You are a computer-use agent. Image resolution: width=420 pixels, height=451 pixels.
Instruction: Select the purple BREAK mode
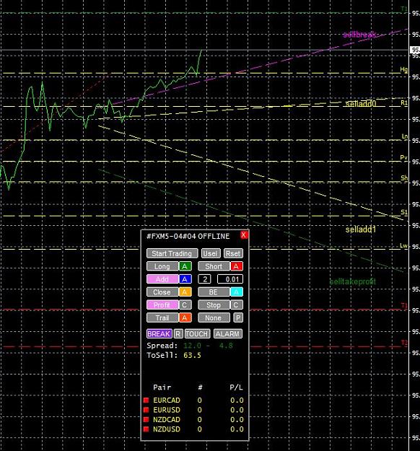[x=159, y=333]
